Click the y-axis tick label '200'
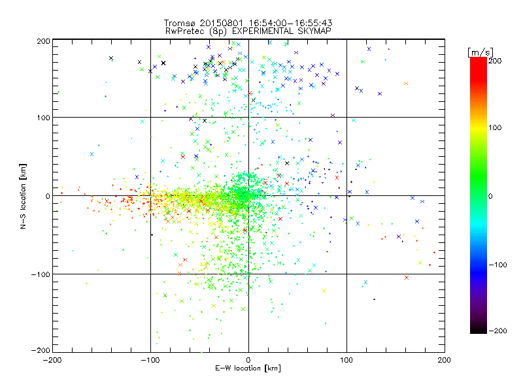 pyautogui.click(x=43, y=41)
